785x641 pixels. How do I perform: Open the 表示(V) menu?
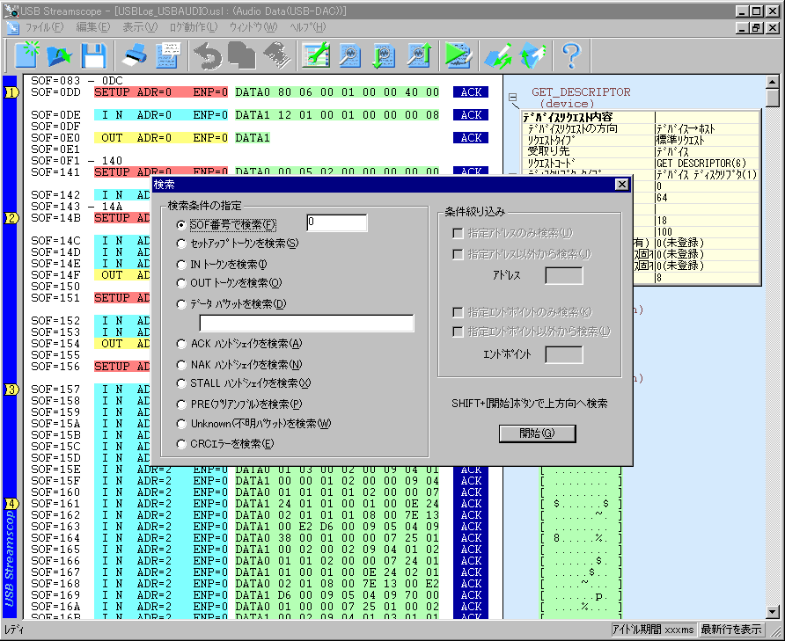140,27
